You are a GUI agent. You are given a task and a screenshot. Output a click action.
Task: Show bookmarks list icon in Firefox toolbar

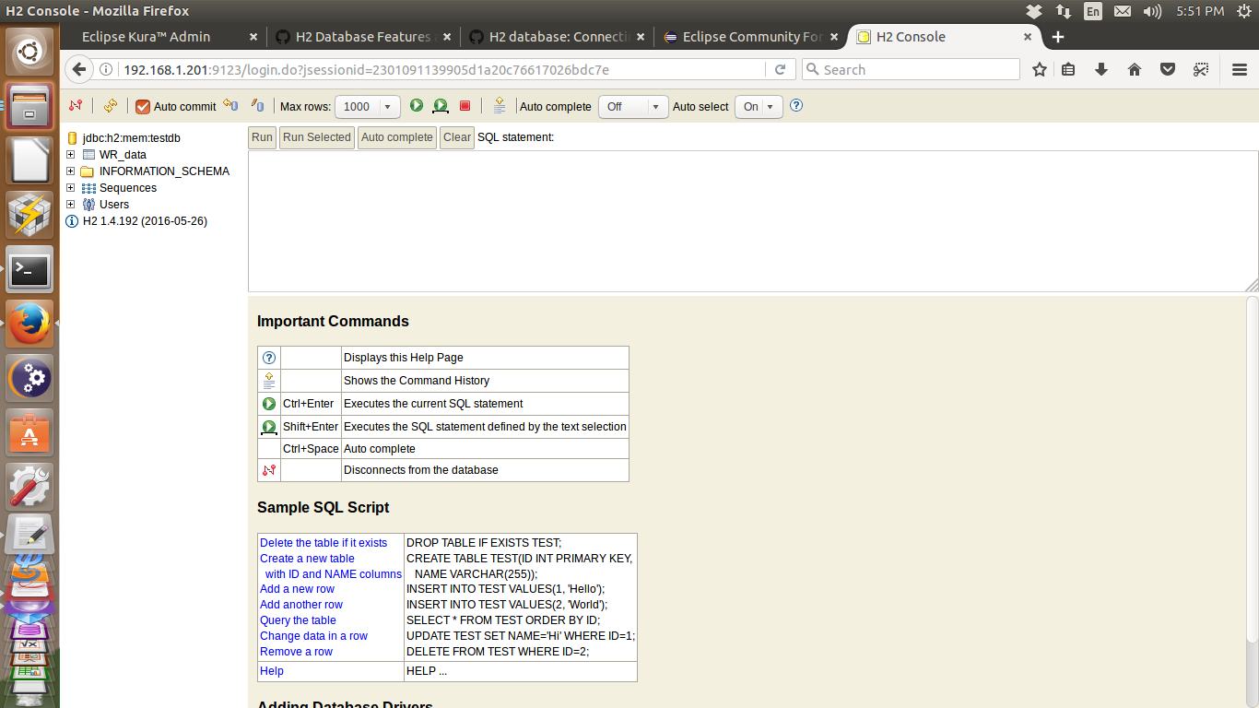click(x=1069, y=69)
